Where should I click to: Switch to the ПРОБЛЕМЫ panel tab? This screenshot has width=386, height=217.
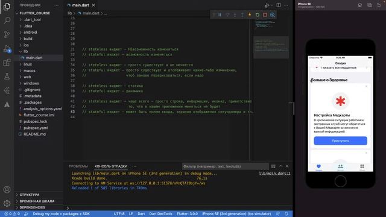78,166
